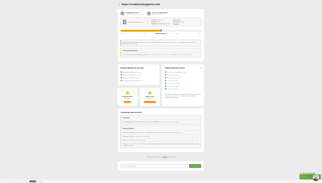The height and width of the screenshot is (183, 322).
Task: Click the No Malware Found green checkmark
Action: (x=122, y=13)
